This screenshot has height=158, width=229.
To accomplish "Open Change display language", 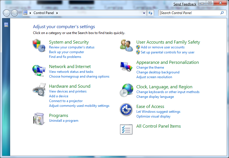I will coord(155,97).
